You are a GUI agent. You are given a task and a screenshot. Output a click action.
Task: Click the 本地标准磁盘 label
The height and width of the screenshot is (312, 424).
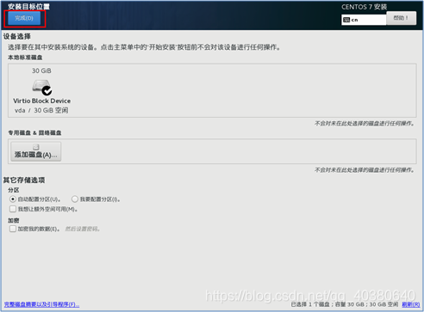click(x=25, y=58)
